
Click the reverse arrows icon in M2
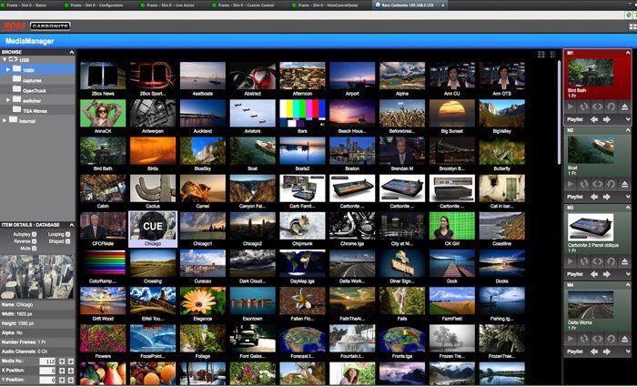tap(597, 184)
